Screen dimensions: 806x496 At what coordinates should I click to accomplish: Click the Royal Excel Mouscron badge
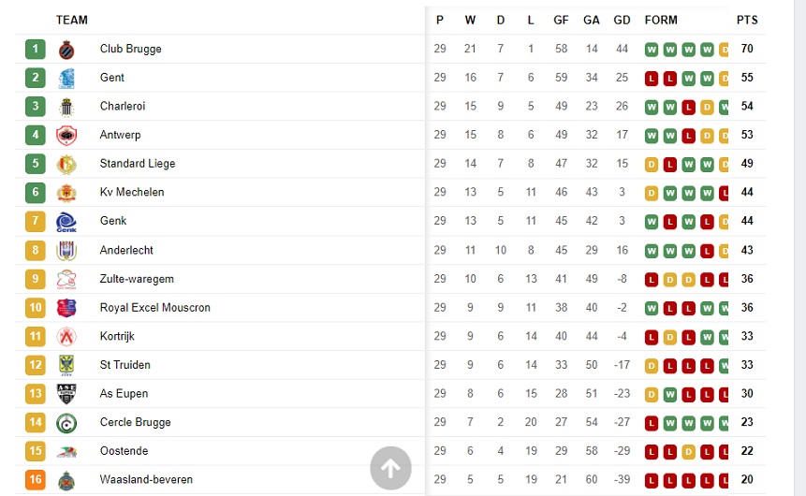point(66,308)
